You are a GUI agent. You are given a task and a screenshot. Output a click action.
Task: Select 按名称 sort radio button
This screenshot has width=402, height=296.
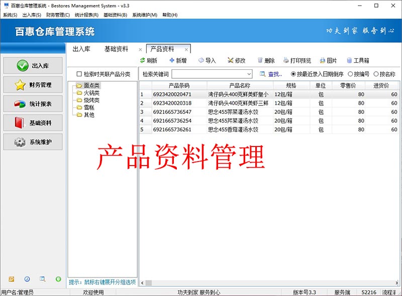pyautogui.click(x=376, y=74)
